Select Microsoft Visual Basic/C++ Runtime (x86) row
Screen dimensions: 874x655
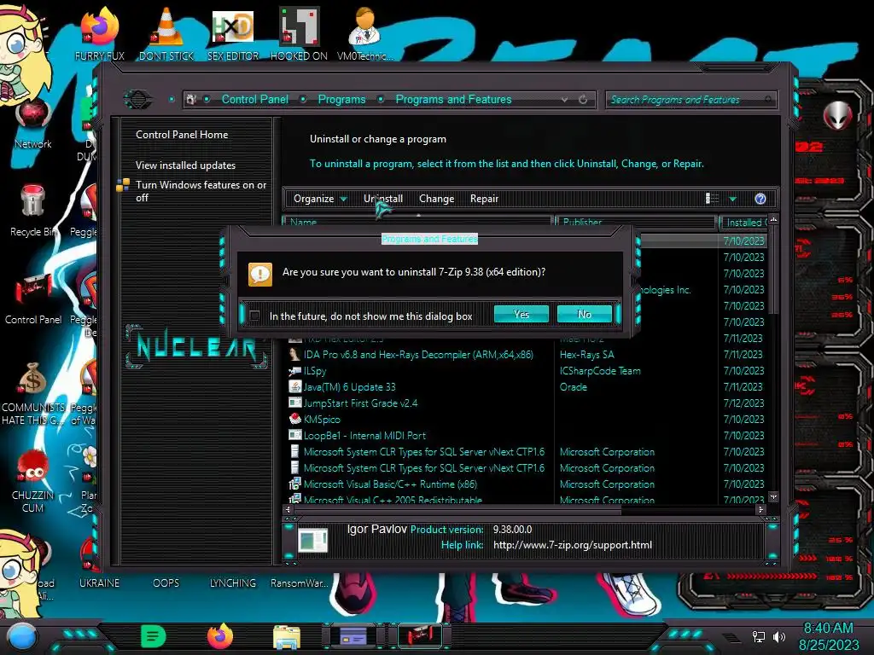point(527,484)
